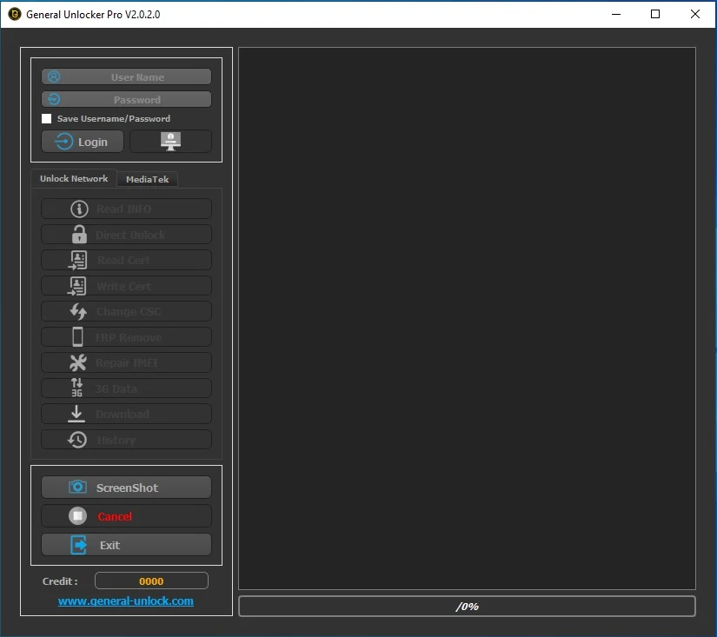Click the info circle icon for Read INFO
This screenshot has height=637, width=717.
pyautogui.click(x=79, y=209)
